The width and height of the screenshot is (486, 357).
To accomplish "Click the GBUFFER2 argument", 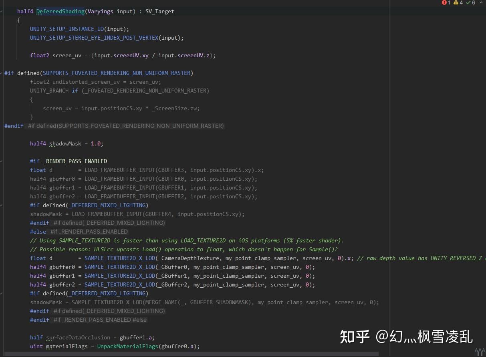I will pos(171,196).
